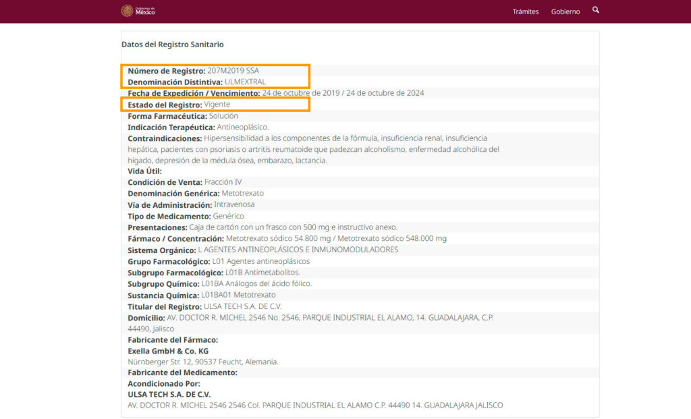Open the search magnifier icon
This screenshot has height=419, width=691.
tap(595, 9)
